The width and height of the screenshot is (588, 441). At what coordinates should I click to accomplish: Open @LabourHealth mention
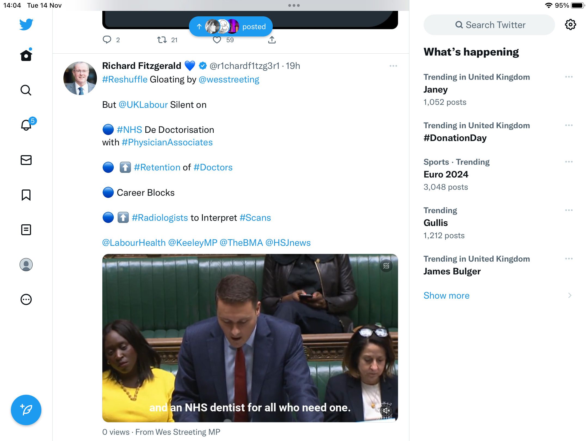click(134, 243)
